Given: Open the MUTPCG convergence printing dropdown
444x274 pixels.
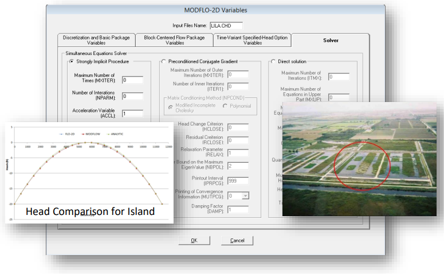Looking at the screenshot, I should [x=245, y=195].
